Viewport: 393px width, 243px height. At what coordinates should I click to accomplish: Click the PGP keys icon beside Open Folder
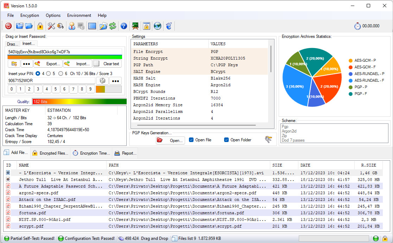[268, 140]
